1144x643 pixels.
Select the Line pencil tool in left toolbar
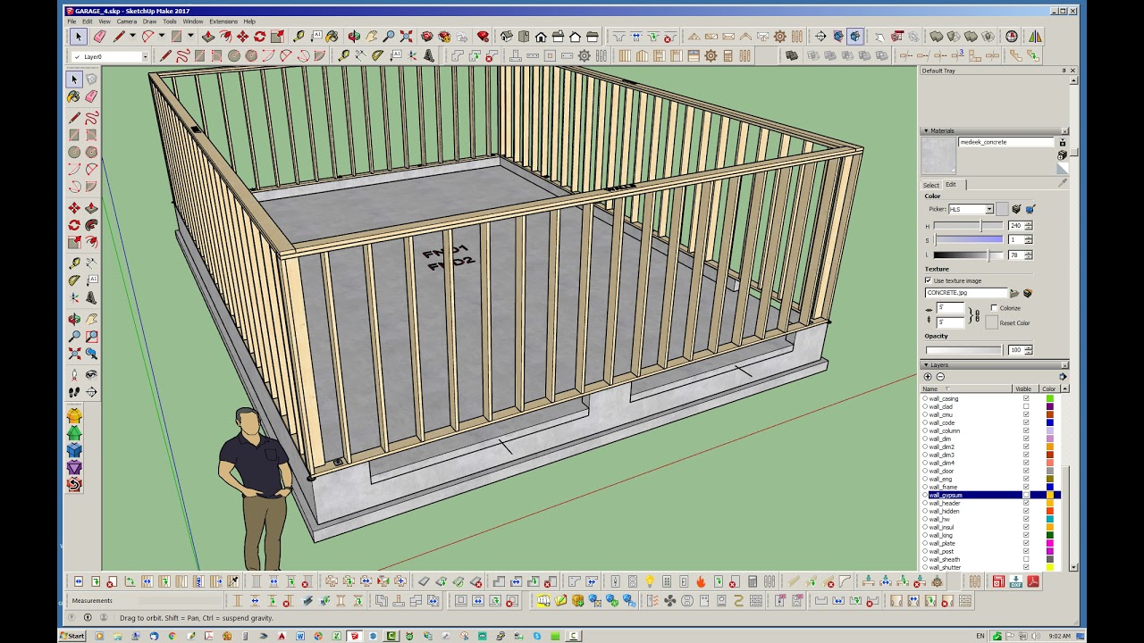click(74, 117)
